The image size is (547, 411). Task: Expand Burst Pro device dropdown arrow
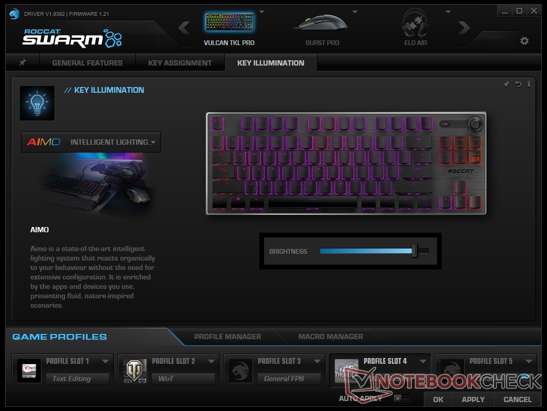[x=355, y=12]
